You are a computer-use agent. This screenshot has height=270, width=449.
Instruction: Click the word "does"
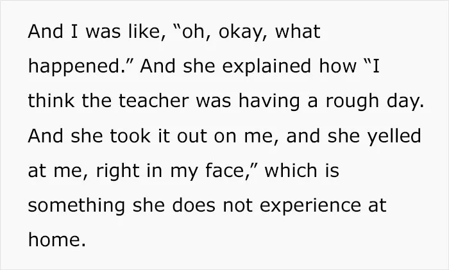193,205
